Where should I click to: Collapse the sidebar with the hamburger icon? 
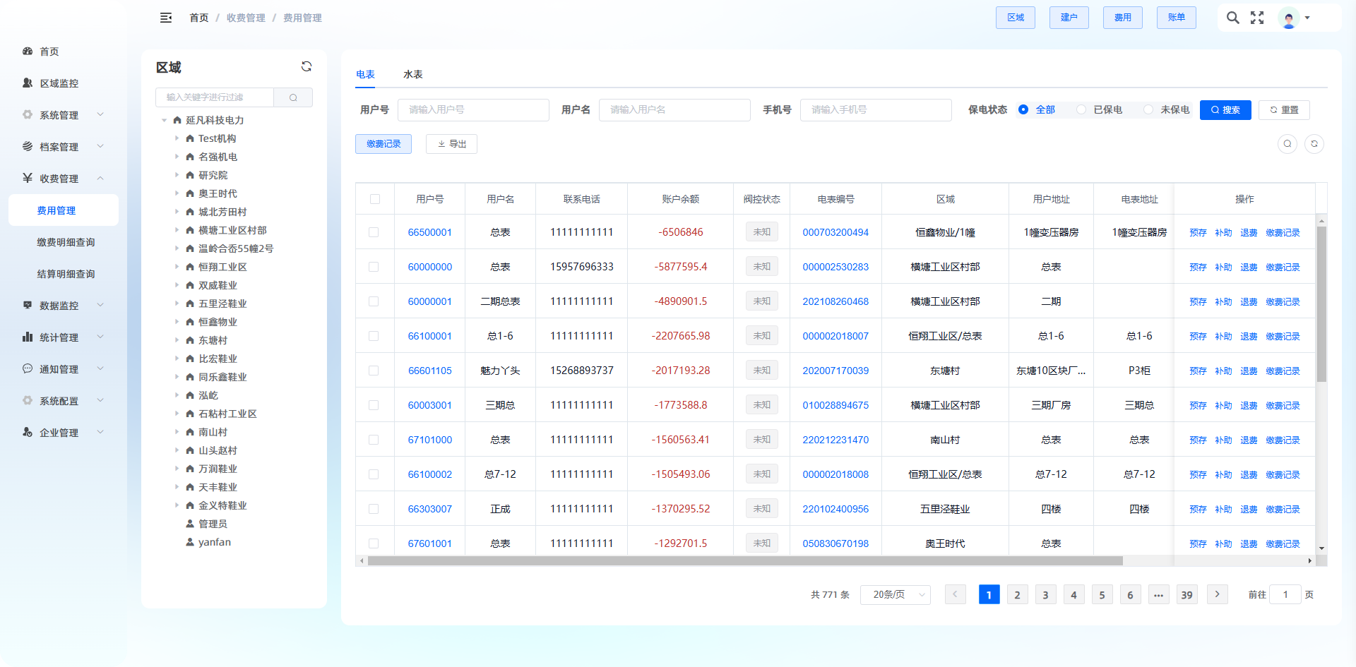click(166, 18)
